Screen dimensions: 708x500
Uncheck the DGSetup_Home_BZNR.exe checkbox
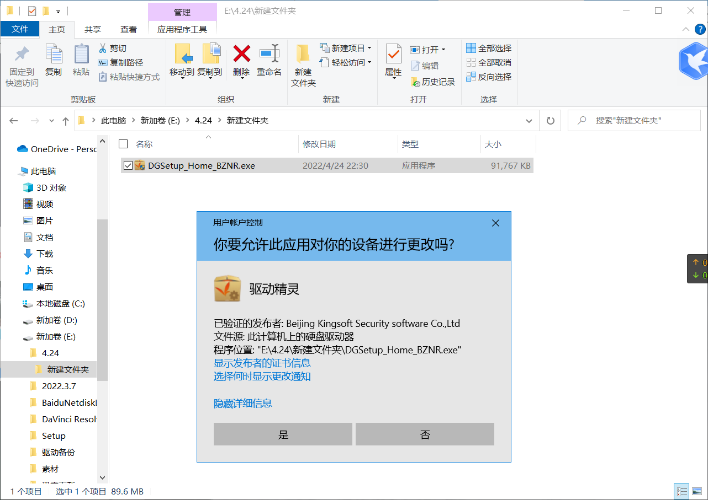tap(128, 165)
